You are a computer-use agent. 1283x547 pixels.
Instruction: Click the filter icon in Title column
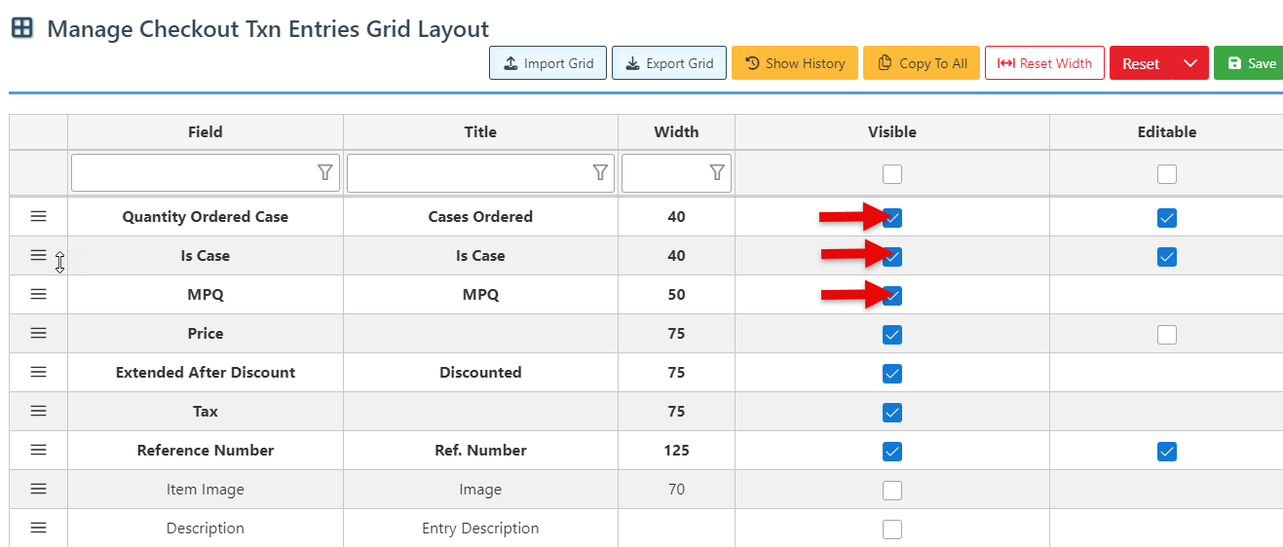click(600, 173)
